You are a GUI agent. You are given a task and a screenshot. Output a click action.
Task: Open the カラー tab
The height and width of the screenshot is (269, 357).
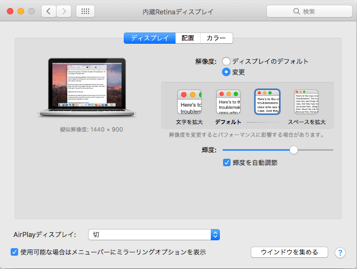click(x=216, y=38)
